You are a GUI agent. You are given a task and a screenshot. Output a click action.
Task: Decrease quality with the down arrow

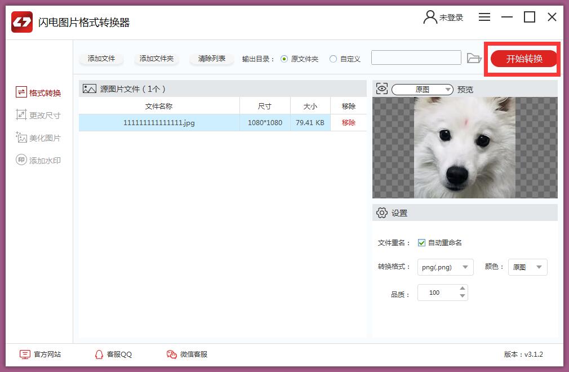tap(462, 296)
